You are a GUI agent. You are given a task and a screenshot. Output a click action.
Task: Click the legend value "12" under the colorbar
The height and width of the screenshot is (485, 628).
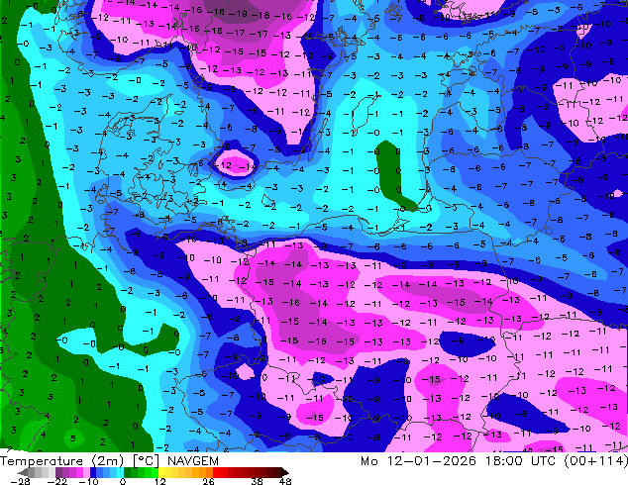[x=160, y=481]
